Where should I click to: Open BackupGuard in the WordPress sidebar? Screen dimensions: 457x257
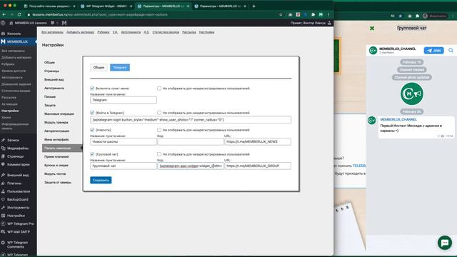pyautogui.click(x=17, y=200)
